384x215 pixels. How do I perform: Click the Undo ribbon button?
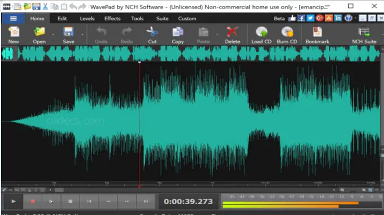pyautogui.click(x=101, y=36)
